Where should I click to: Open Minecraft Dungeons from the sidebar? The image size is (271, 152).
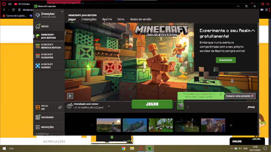[38, 56]
